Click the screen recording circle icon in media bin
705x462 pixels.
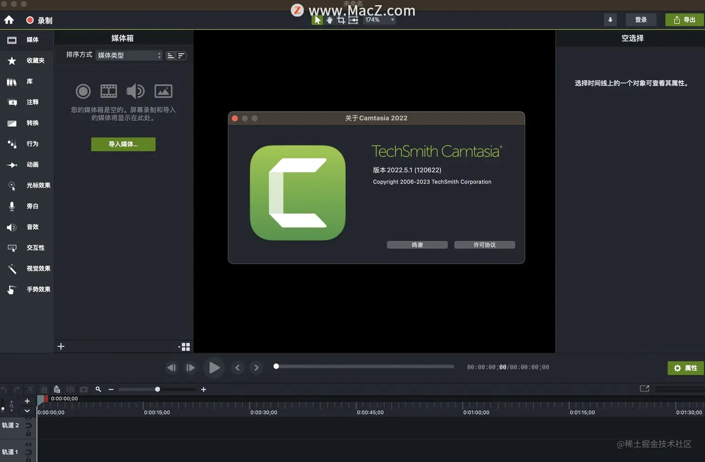(x=83, y=91)
